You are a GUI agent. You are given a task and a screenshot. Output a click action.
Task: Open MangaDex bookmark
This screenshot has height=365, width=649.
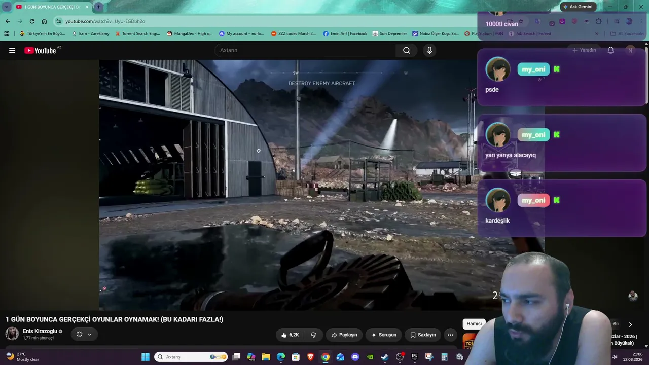190,34
